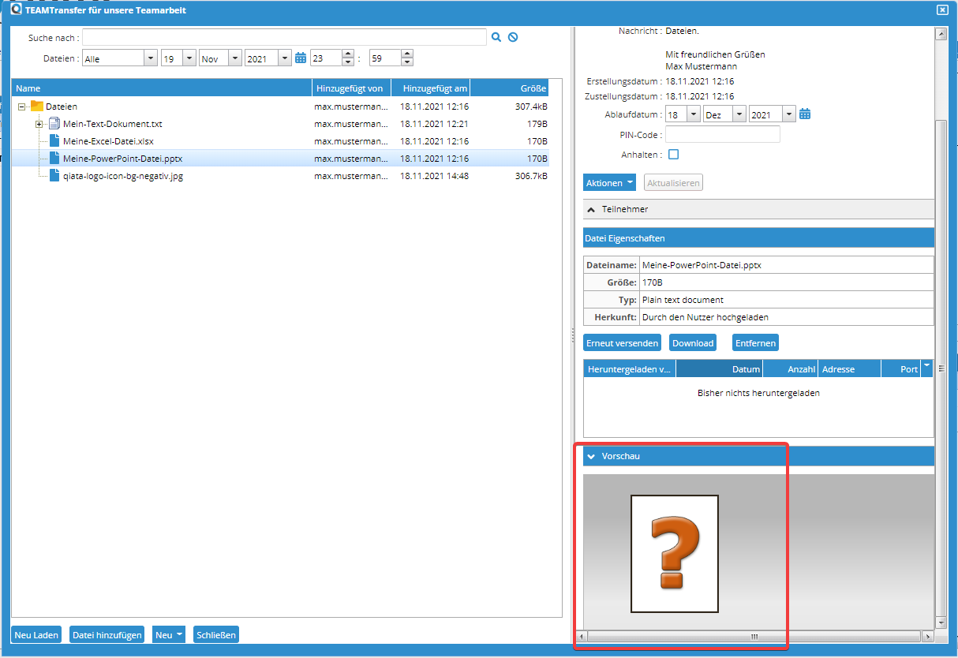Enable the Anhalten checkbox

(673, 155)
